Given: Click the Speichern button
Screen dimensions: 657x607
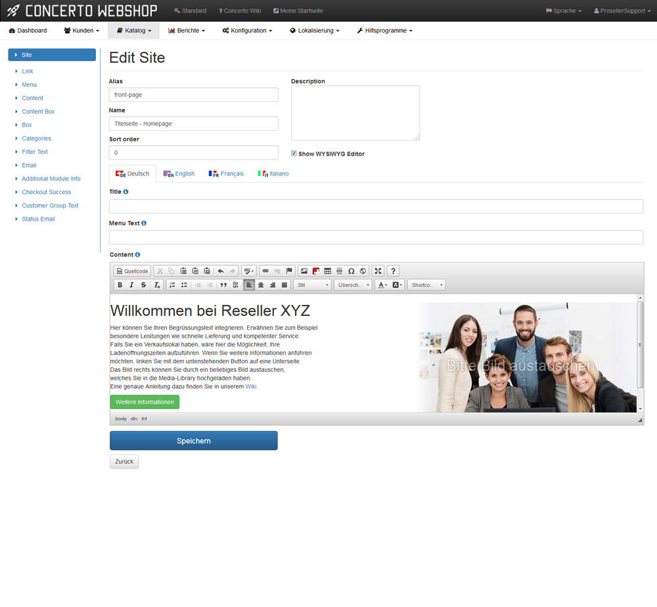Looking at the screenshot, I should (x=194, y=441).
